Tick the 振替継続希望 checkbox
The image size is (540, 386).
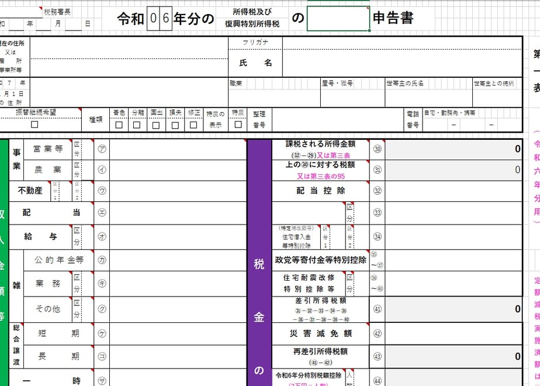[x=34, y=125]
